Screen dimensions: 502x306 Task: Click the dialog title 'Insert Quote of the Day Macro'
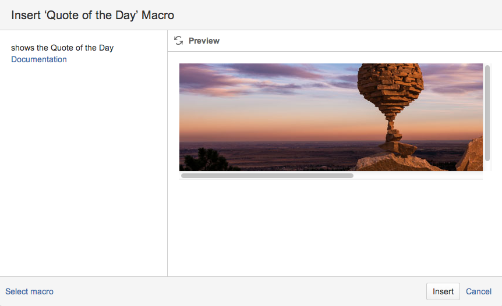pyautogui.click(x=93, y=15)
